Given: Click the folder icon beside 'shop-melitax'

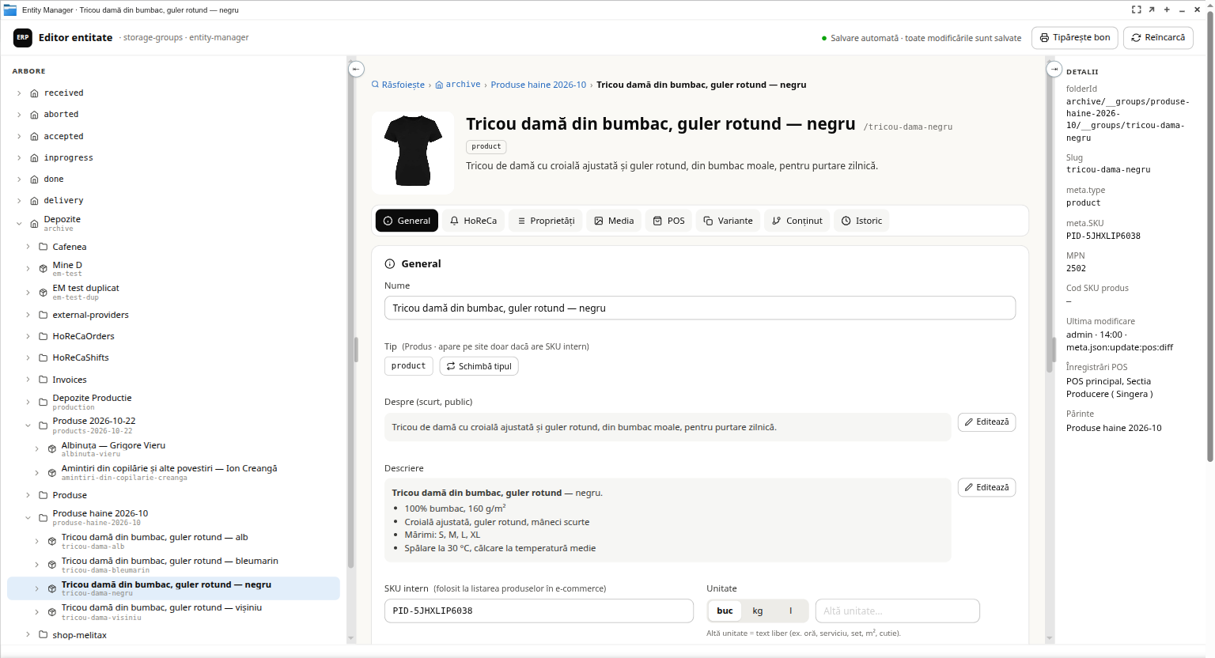Looking at the screenshot, I should (44, 635).
